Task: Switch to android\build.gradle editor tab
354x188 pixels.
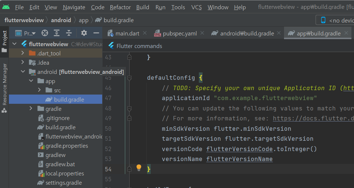Action: coord(243,33)
